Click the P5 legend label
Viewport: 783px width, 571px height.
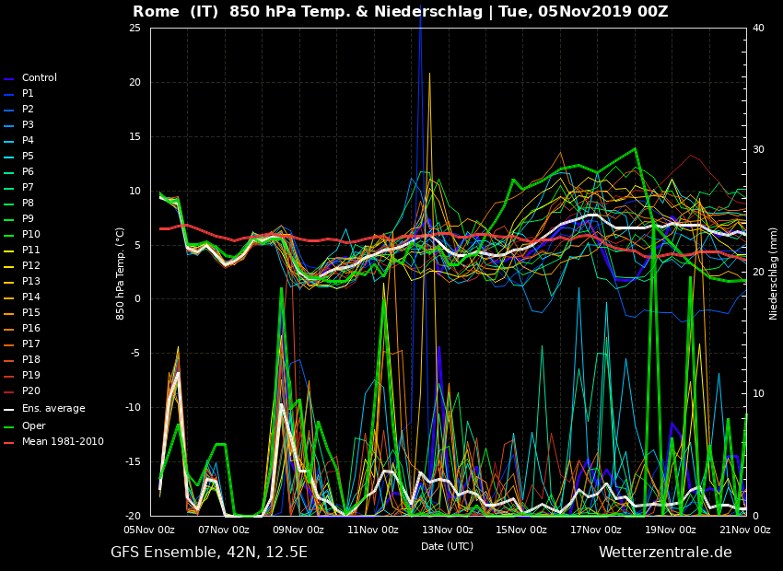pyautogui.click(x=28, y=156)
